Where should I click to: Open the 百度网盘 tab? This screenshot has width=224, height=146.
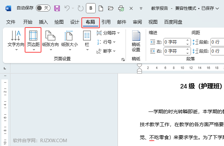pos(173,22)
